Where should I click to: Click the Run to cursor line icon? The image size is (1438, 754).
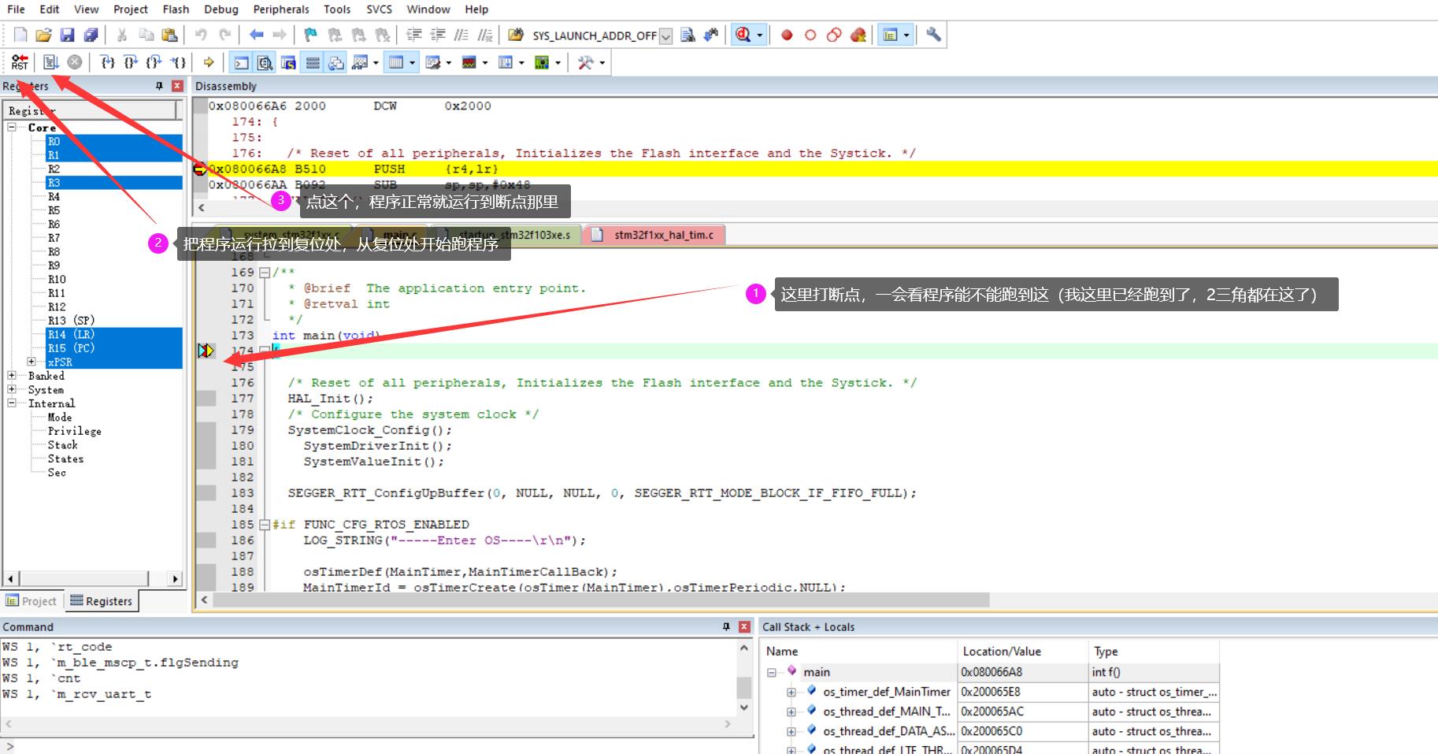179,62
